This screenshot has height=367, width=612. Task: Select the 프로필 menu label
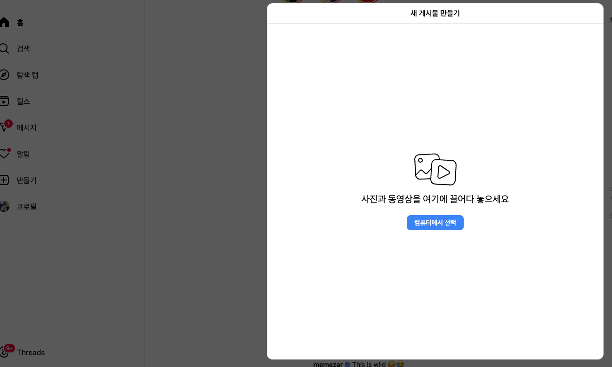click(x=27, y=206)
